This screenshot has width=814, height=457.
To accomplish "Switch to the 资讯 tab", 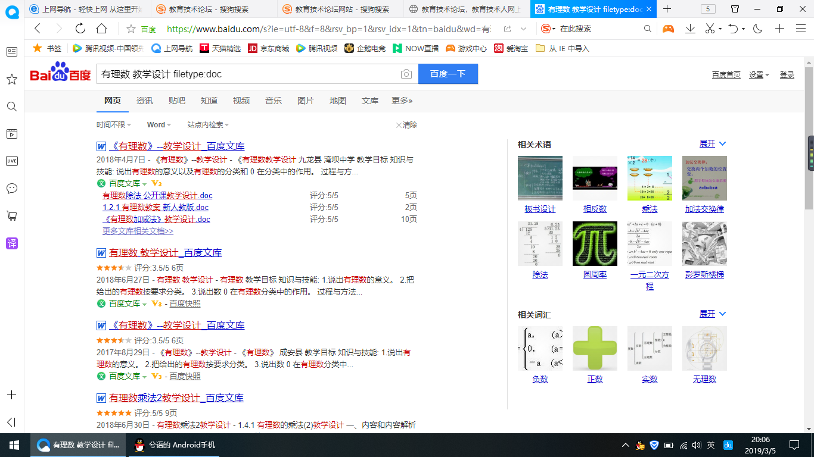I will (145, 101).
